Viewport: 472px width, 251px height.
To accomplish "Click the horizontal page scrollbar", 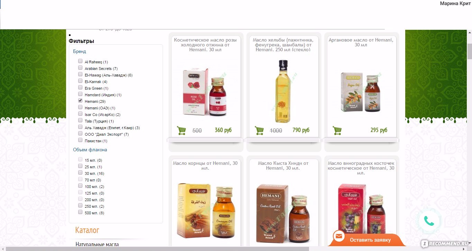I will pos(158,249).
